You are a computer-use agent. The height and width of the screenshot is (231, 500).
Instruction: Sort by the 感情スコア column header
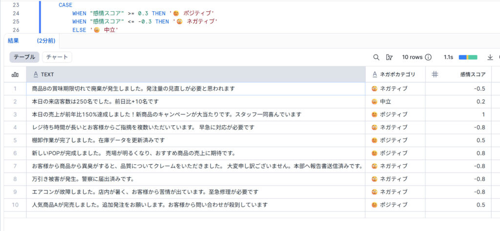click(472, 75)
